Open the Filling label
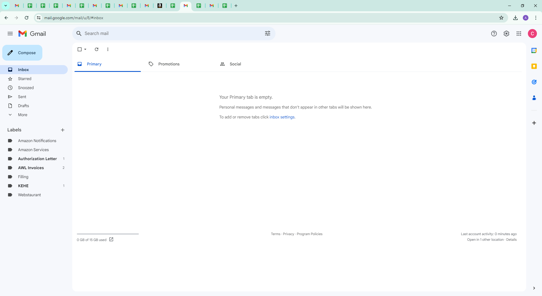542x296 pixels. pyautogui.click(x=34, y=177)
